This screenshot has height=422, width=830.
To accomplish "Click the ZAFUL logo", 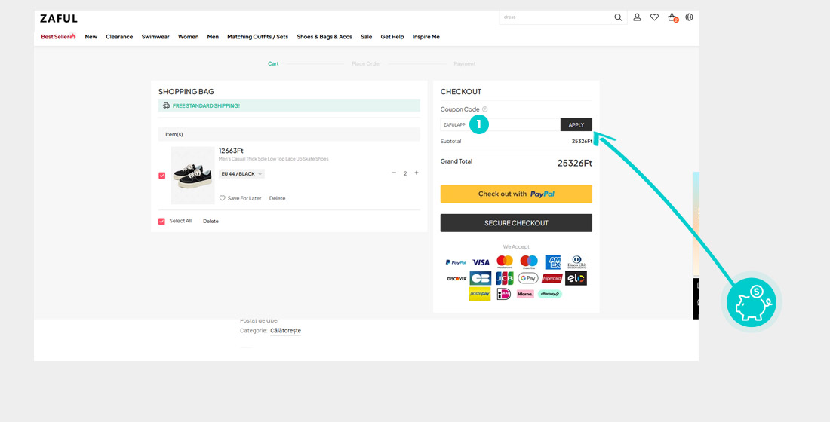I will click(x=59, y=19).
